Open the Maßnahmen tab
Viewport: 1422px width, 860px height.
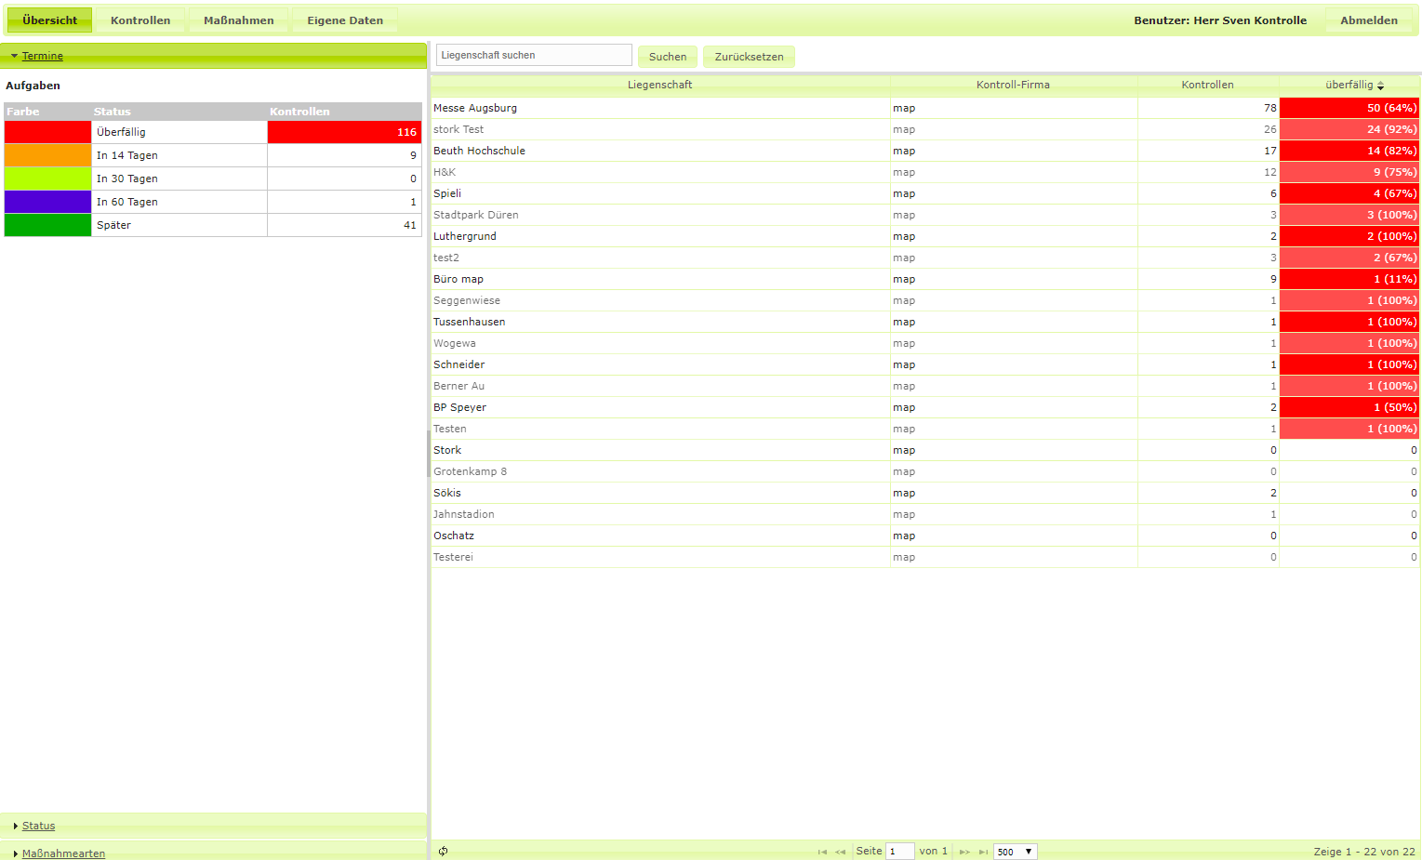[x=239, y=20]
